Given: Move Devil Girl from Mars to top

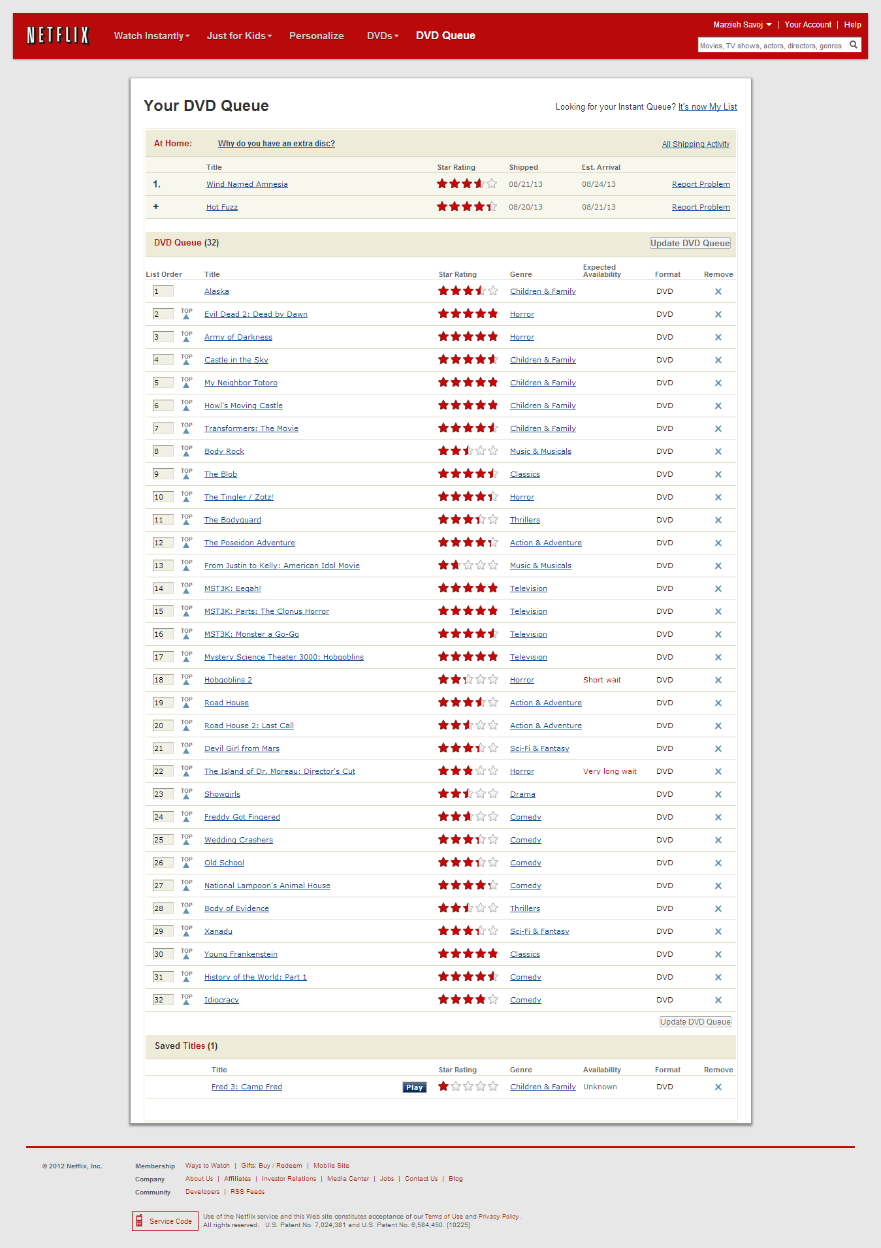Looking at the screenshot, I should click(x=187, y=748).
